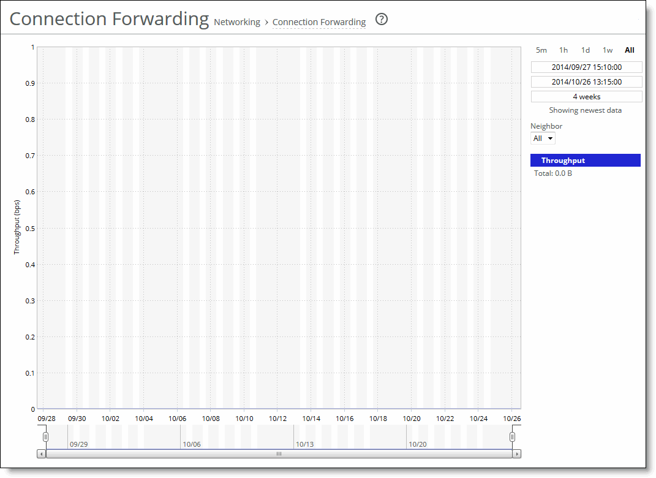Click the end date field 2014/10/26
The width and height of the screenshot is (656, 478).
(586, 82)
